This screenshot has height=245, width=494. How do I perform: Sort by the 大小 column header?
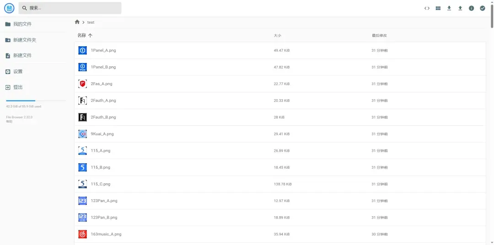click(277, 36)
